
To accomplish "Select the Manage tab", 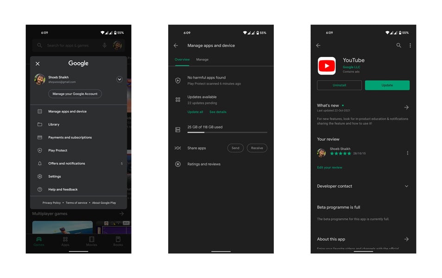I will click(202, 59).
